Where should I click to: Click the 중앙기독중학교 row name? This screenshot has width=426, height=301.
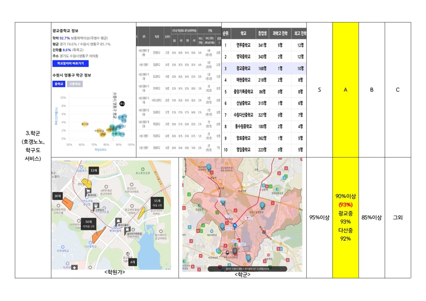(x=244, y=92)
